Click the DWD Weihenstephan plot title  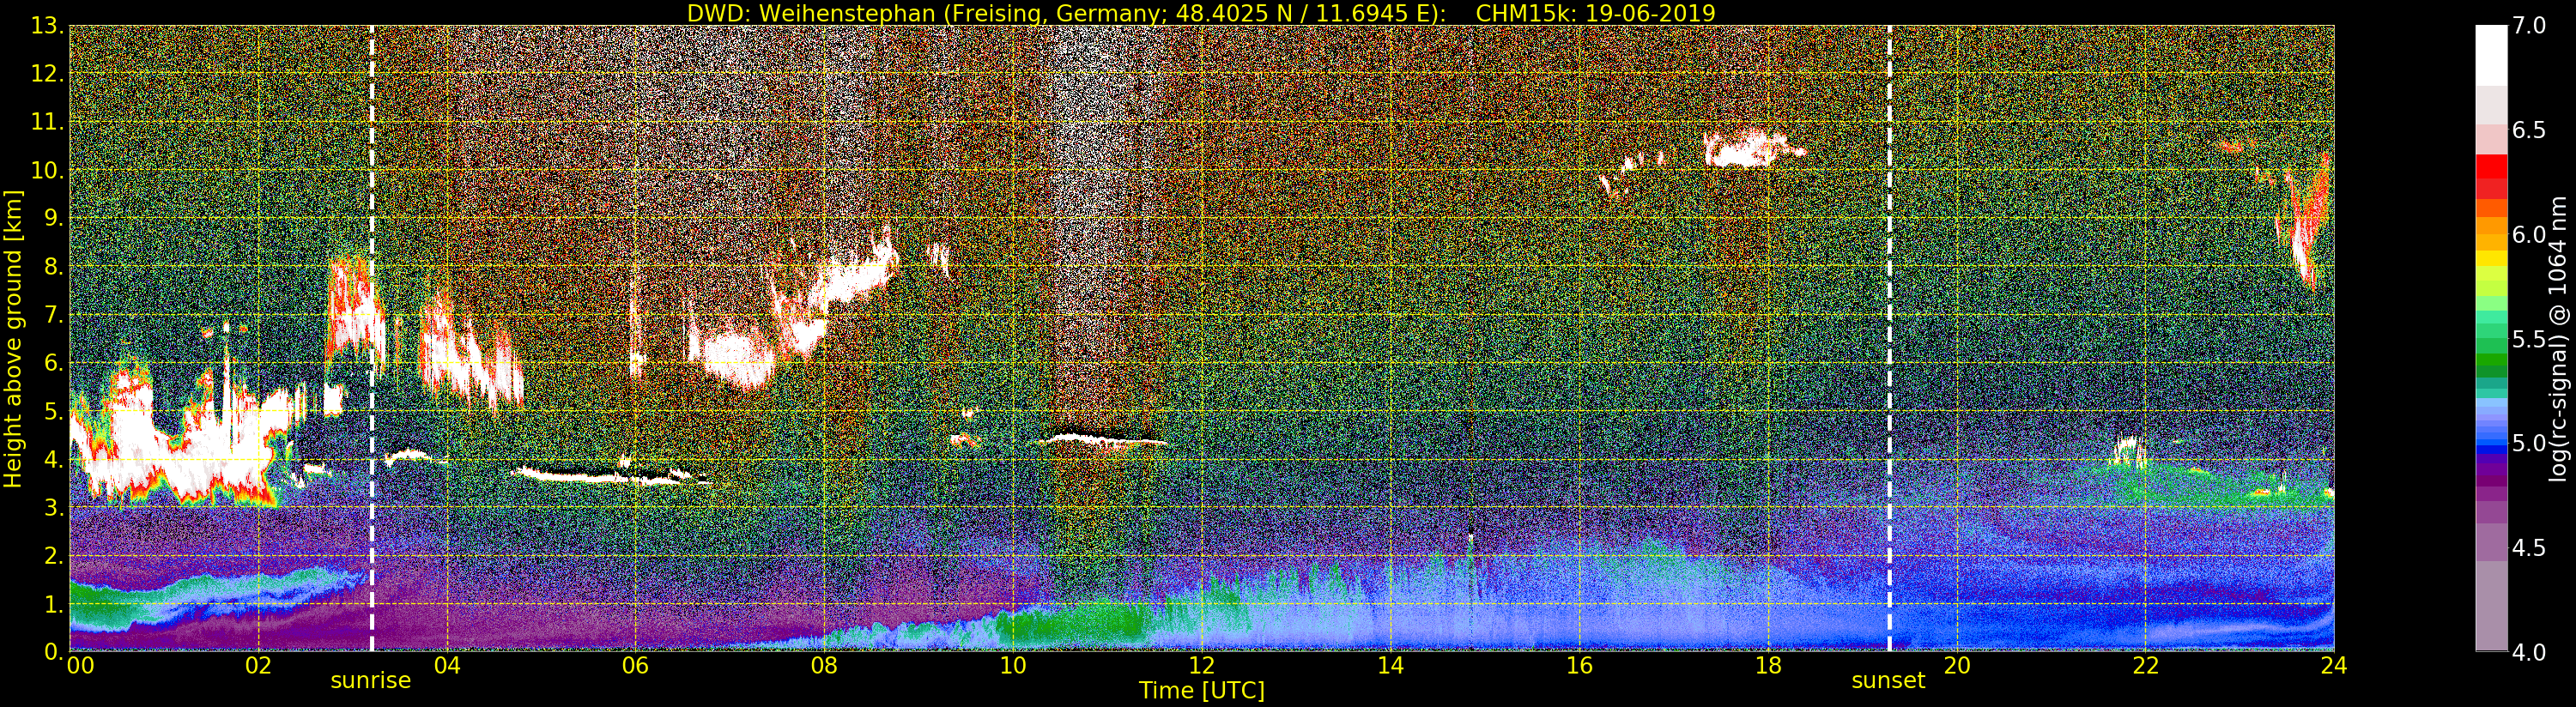(x=1201, y=13)
